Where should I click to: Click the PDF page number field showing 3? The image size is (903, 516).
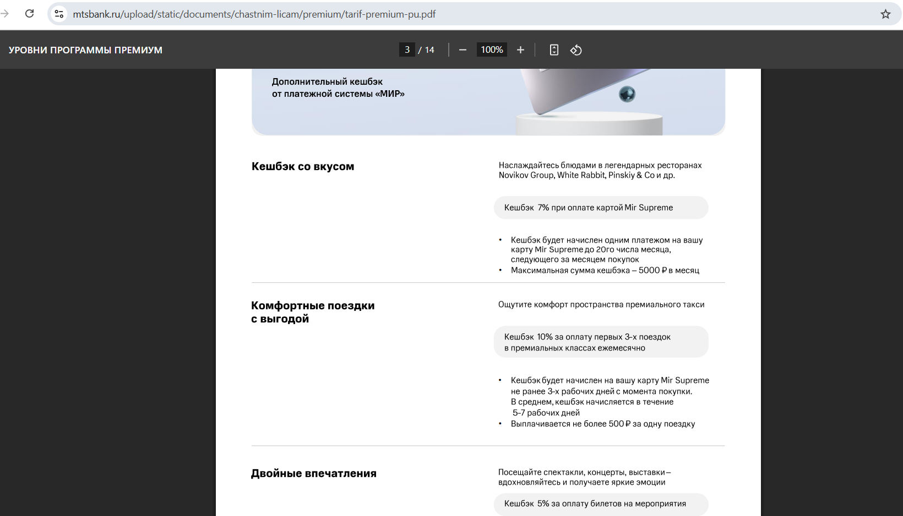click(x=407, y=50)
